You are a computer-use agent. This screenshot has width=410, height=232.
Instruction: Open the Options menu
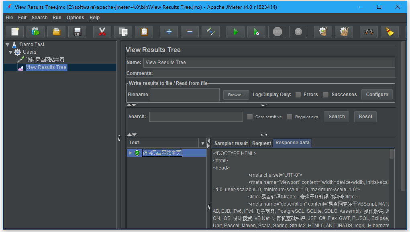(75, 18)
